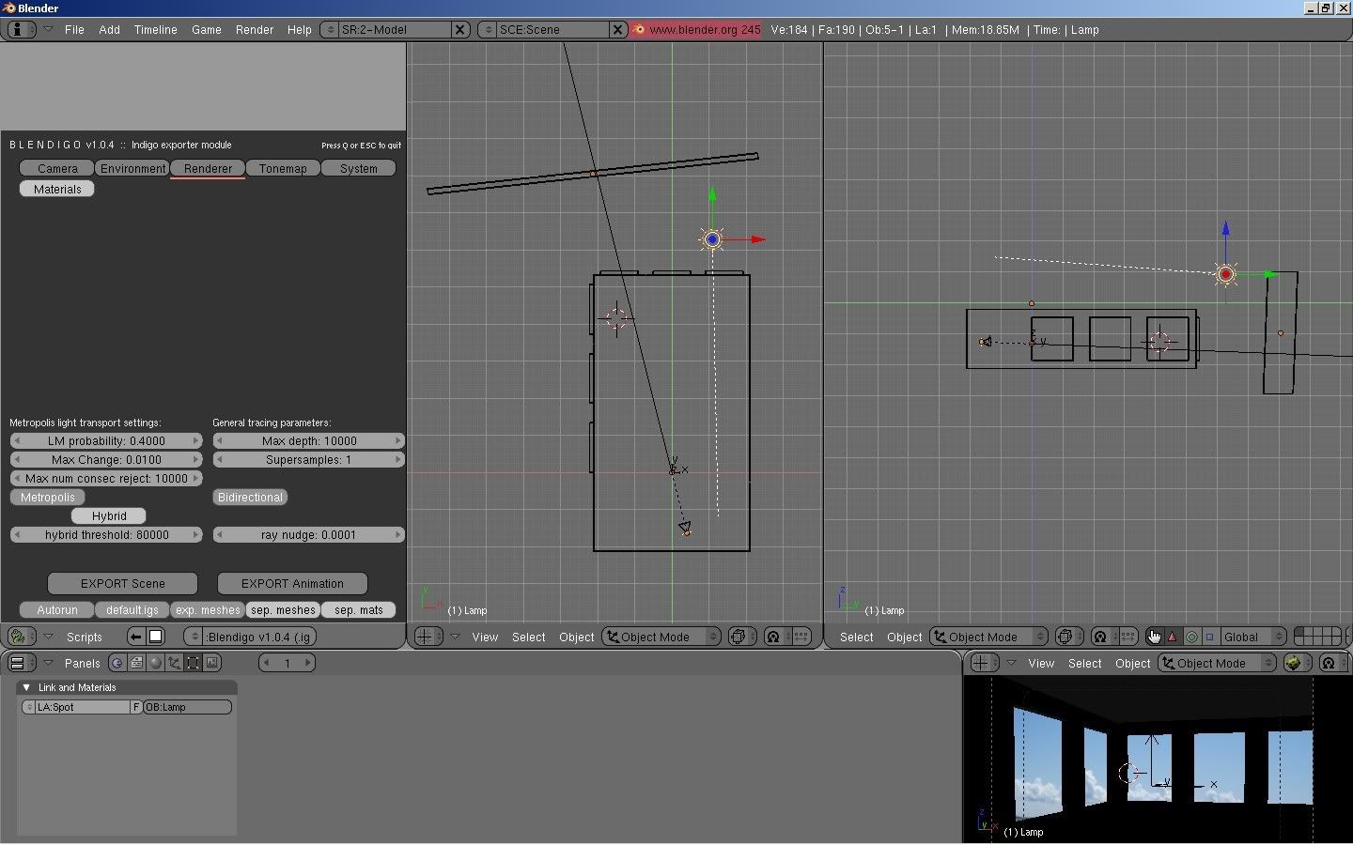Viewport: 1353px width, 845px height.
Task: Collapse the Link and Materials panel
Action: [26, 687]
